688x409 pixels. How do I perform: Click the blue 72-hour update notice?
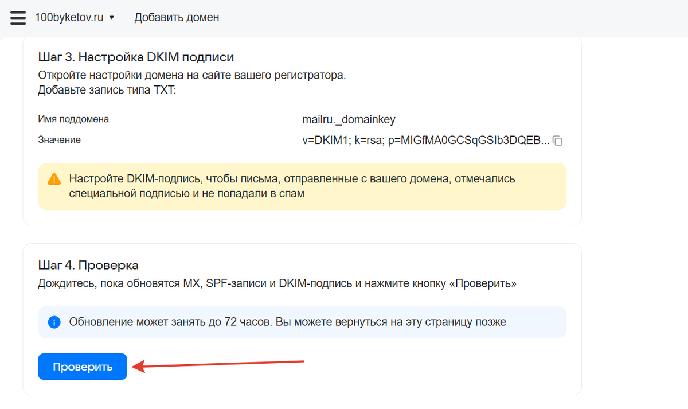pos(302,322)
